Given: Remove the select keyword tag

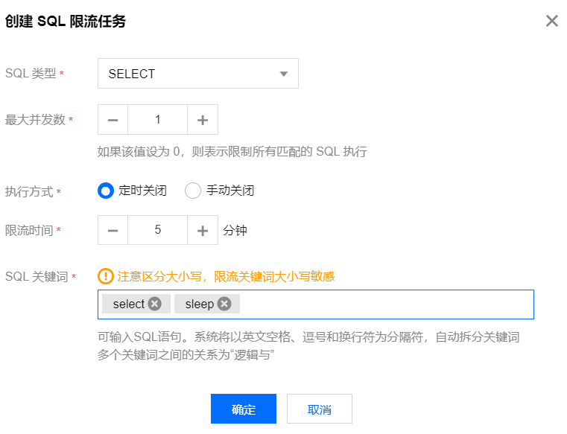Looking at the screenshot, I should click(154, 304).
